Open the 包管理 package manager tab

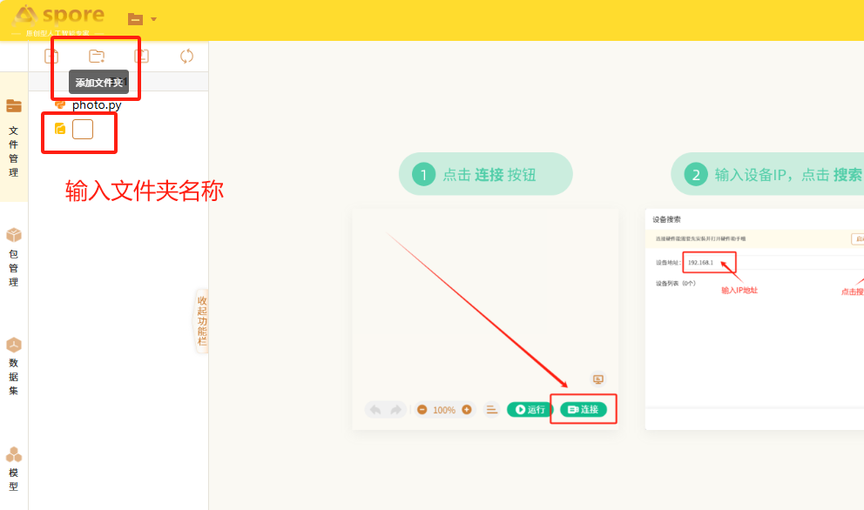[x=14, y=257]
